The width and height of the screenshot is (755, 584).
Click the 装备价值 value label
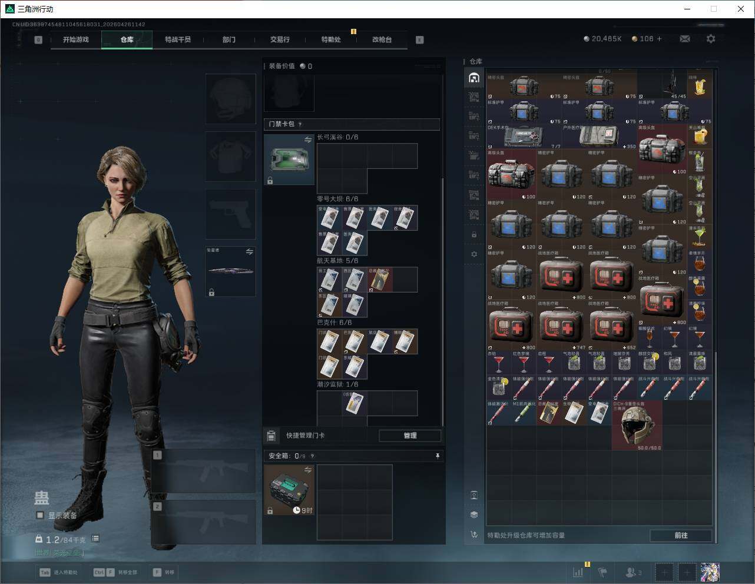(x=290, y=66)
